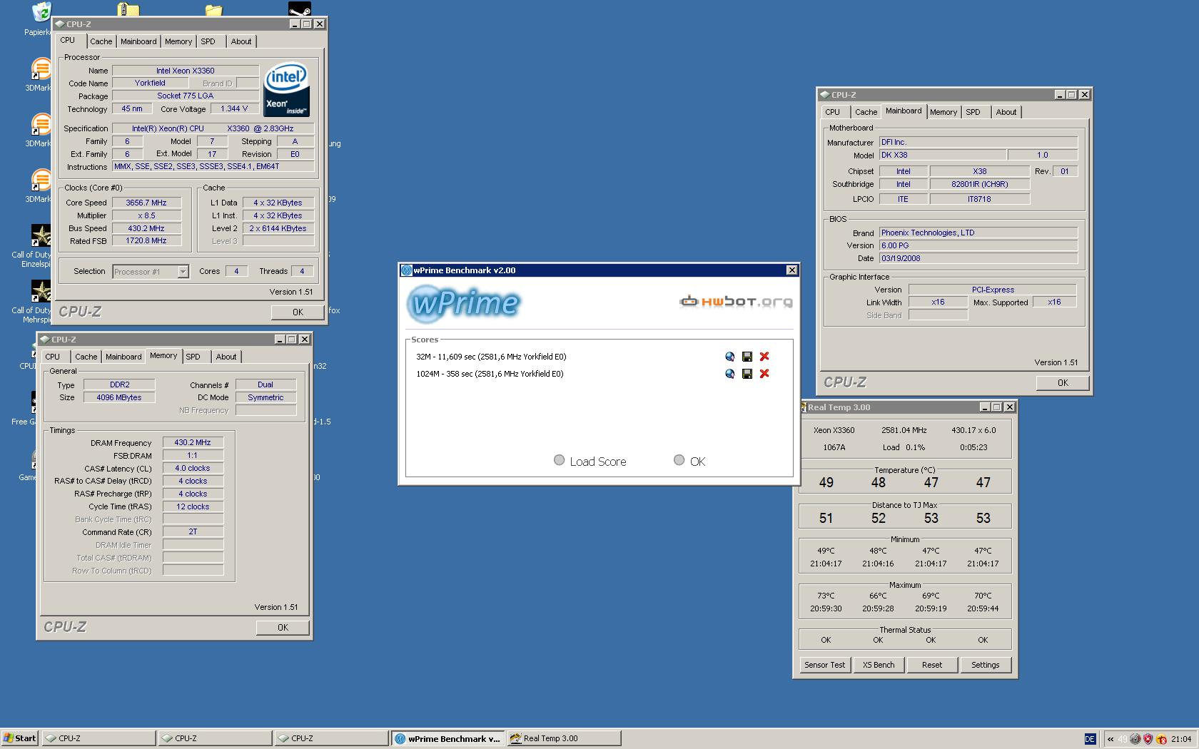Submit the 32M score online with the globe icon
The width and height of the screenshot is (1199, 749).
point(729,357)
